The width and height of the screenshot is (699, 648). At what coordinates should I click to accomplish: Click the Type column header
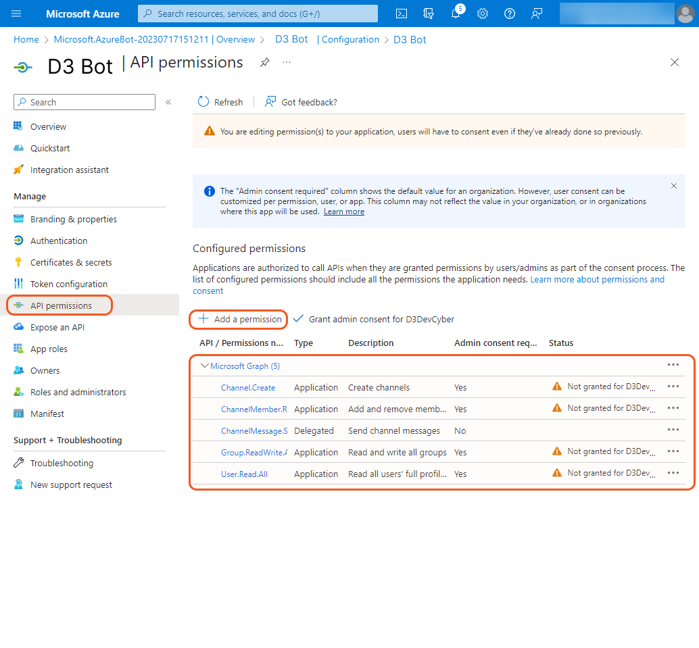click(x=304, y=343)
